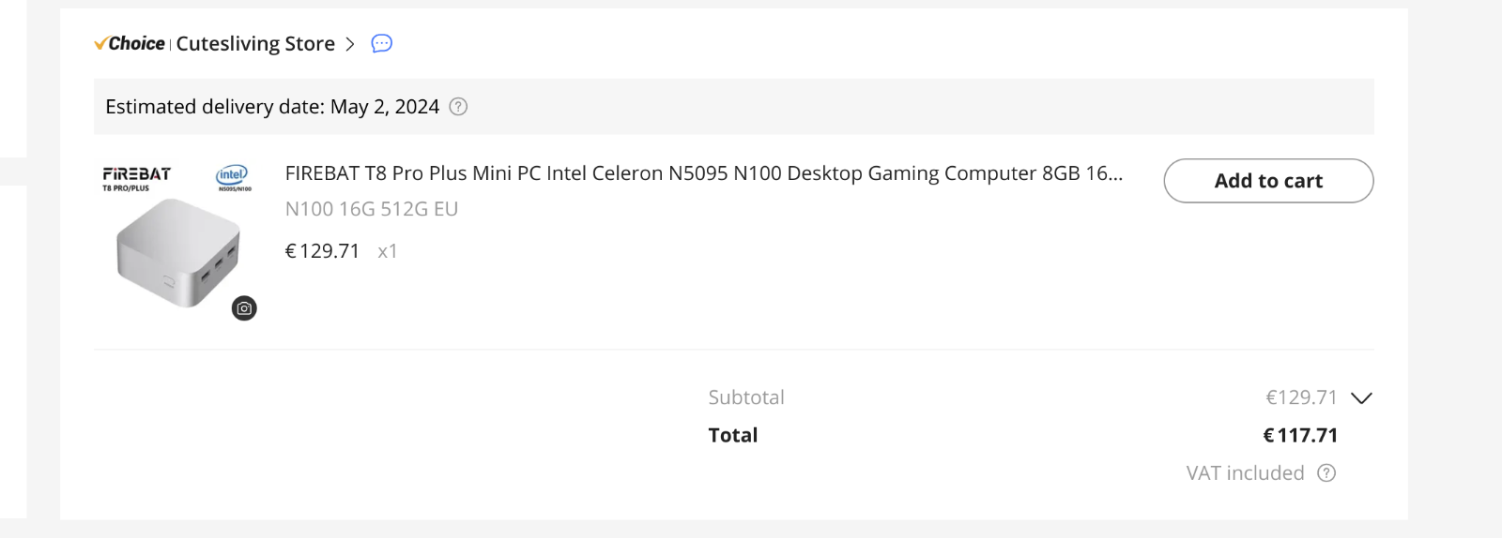Click the estimated delivery date help icon
The height and width of the screenshot is (538, 1502).
(x=458, y=107)
